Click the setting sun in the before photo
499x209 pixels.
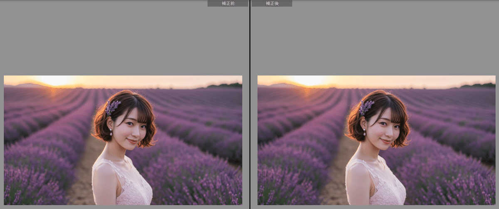(55, 80)
